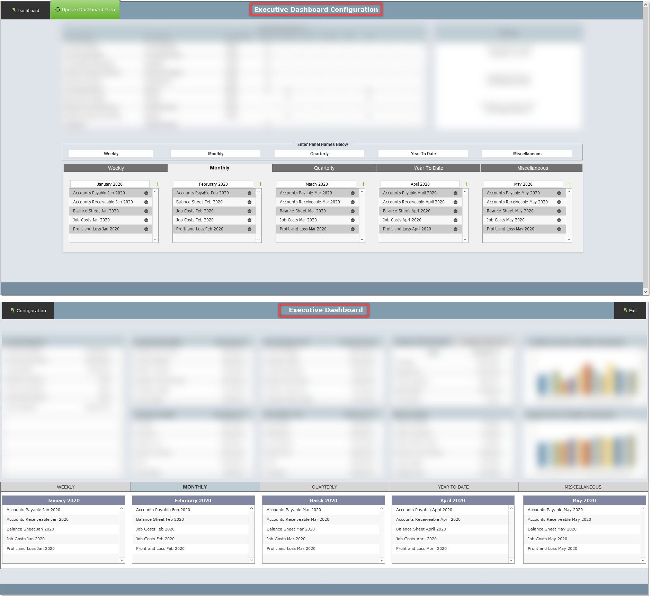Add item to May 2020 panel with plus
This screenshot has width=651, height=597.
tap(570, 184)
